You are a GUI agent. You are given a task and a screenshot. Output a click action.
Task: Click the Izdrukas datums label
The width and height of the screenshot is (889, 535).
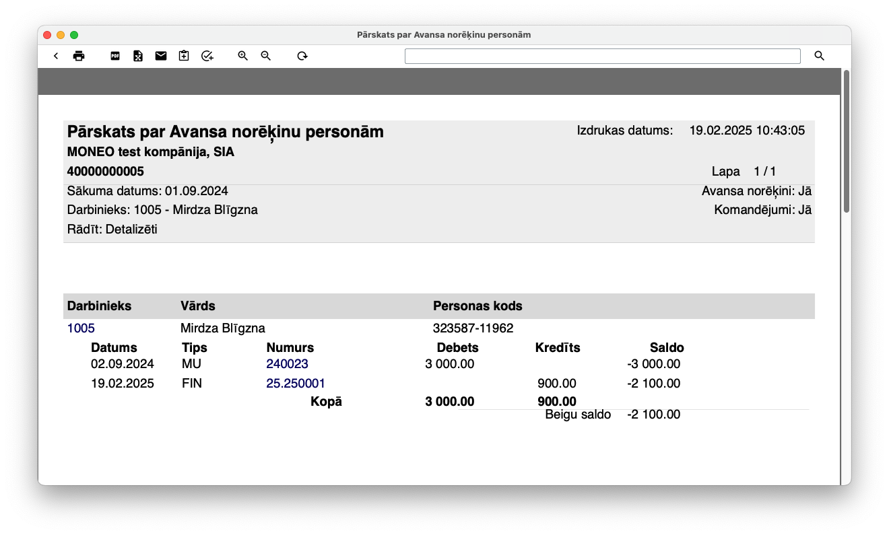coord(625,131)
